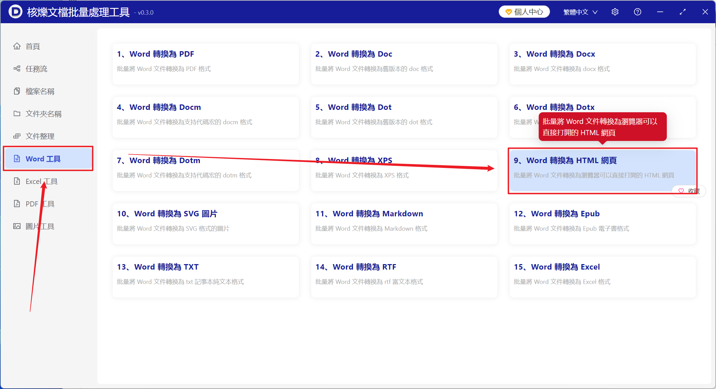This screenshot has width=716, height=389.
Task: Open the 檔案名稱 sidebar menu item
Action: [x=48, y=91]
